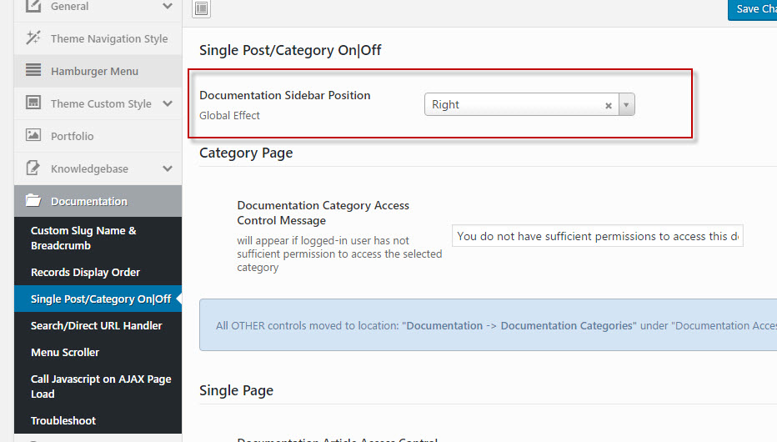Click the Save Changes button
777x442 pixels.
tap(752, 9)
